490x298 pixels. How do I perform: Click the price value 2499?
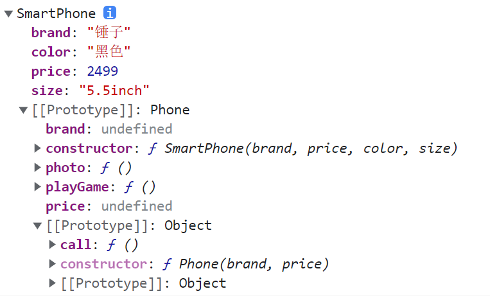tap(102, 71)
